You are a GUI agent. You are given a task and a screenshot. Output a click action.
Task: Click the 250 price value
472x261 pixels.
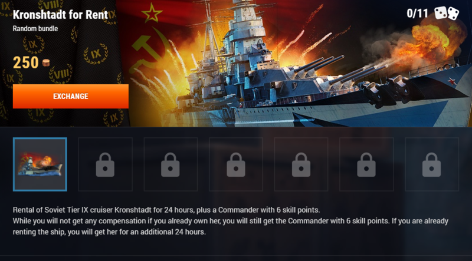[x=25, y=63]
